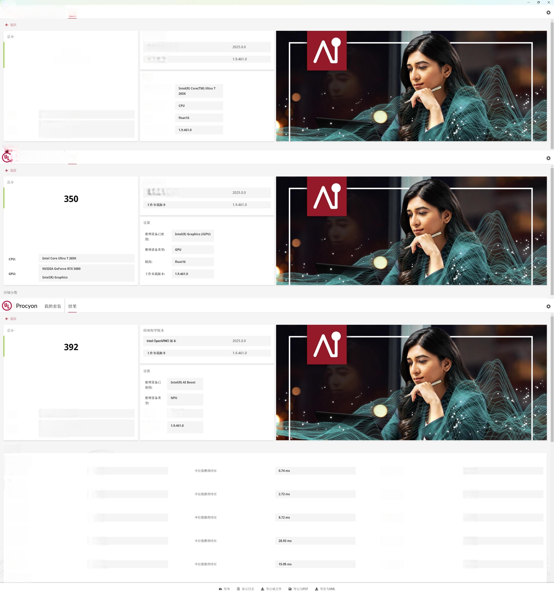Click 返回 back arrow above 392 score panel
Image resolution: width=554 pixels, height=595 pixels.
pos(11,319)
